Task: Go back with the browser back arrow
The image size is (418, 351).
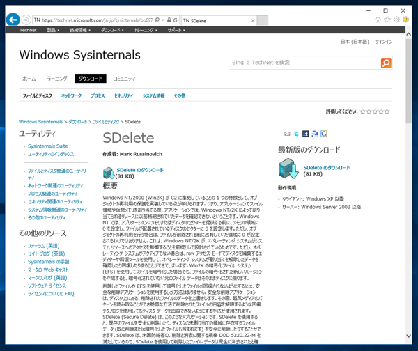Action: (x=13, y=19)
